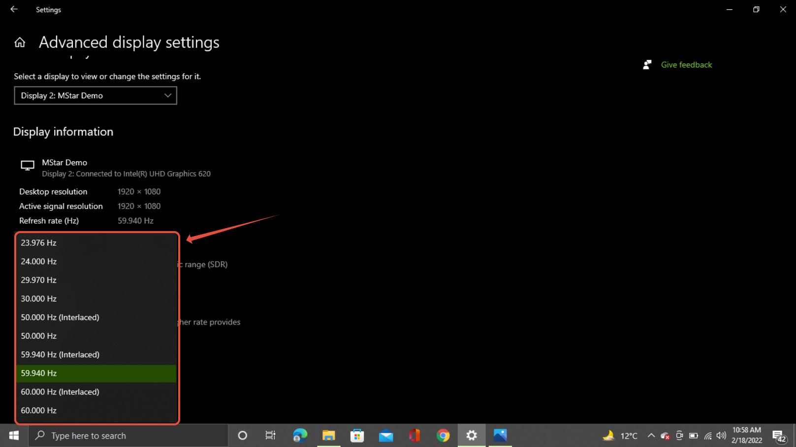
Task: Open the Mail app from the taskbar
Action: 386,436
